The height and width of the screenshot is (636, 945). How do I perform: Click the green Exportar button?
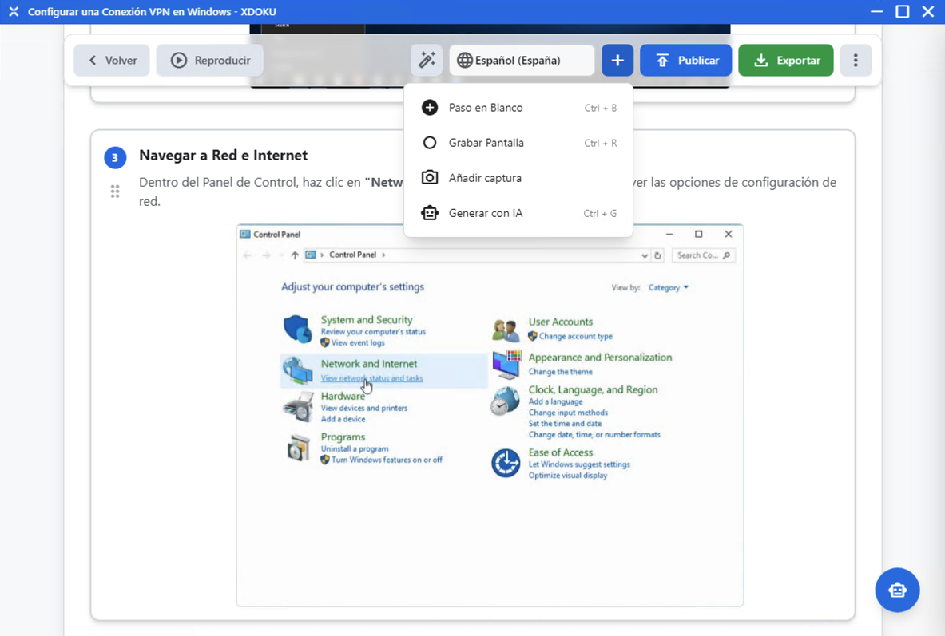pos(785,61)
